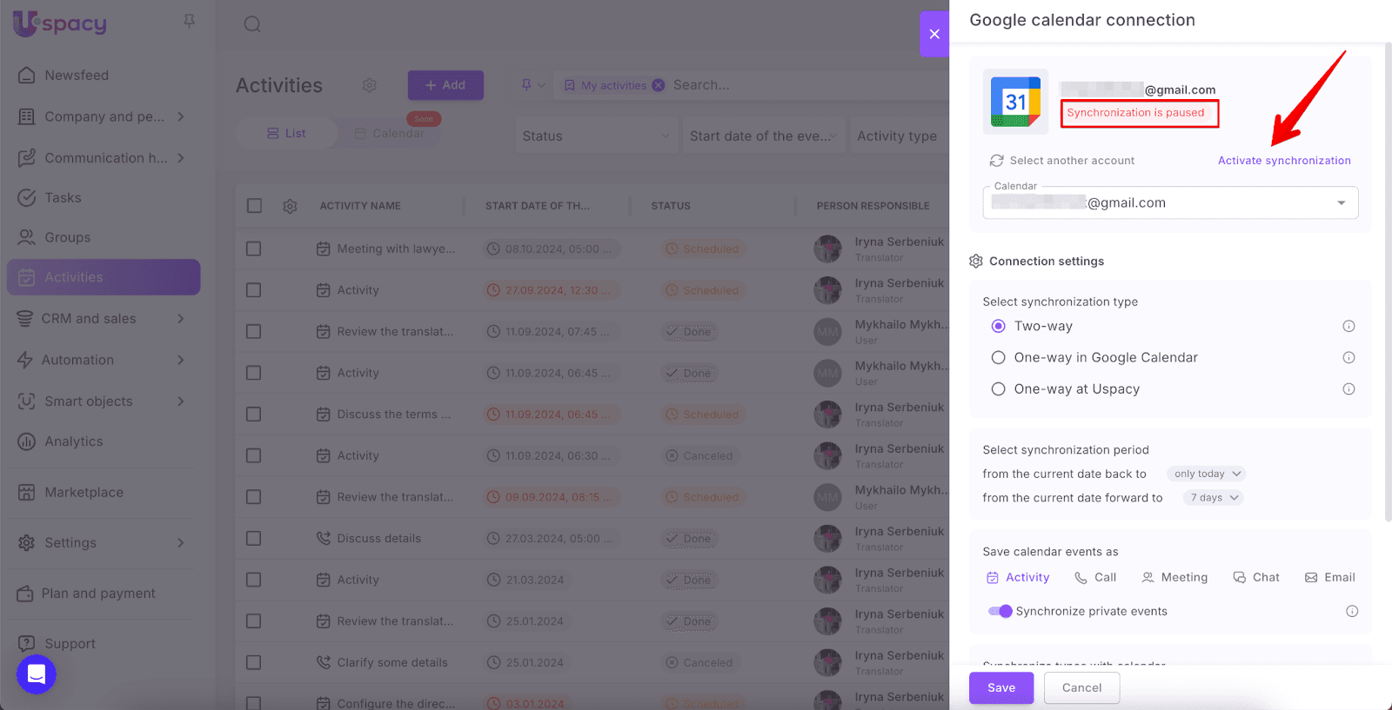Choose Call as calendar event type
This screenshot has width=1392, height=710.
click(x=1095, y=577)
